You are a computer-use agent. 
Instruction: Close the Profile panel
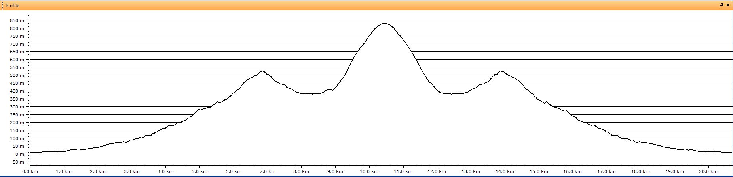pyautogui.click(x=728, y=5)
